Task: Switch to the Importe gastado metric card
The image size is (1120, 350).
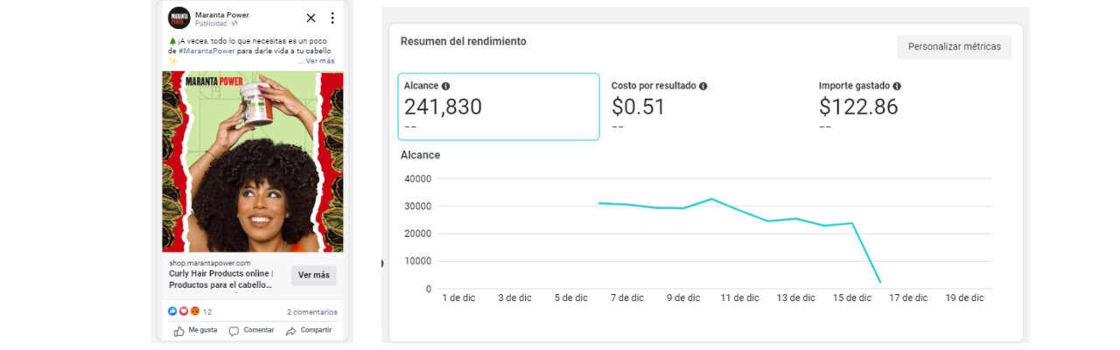Action: click(910, 107)
